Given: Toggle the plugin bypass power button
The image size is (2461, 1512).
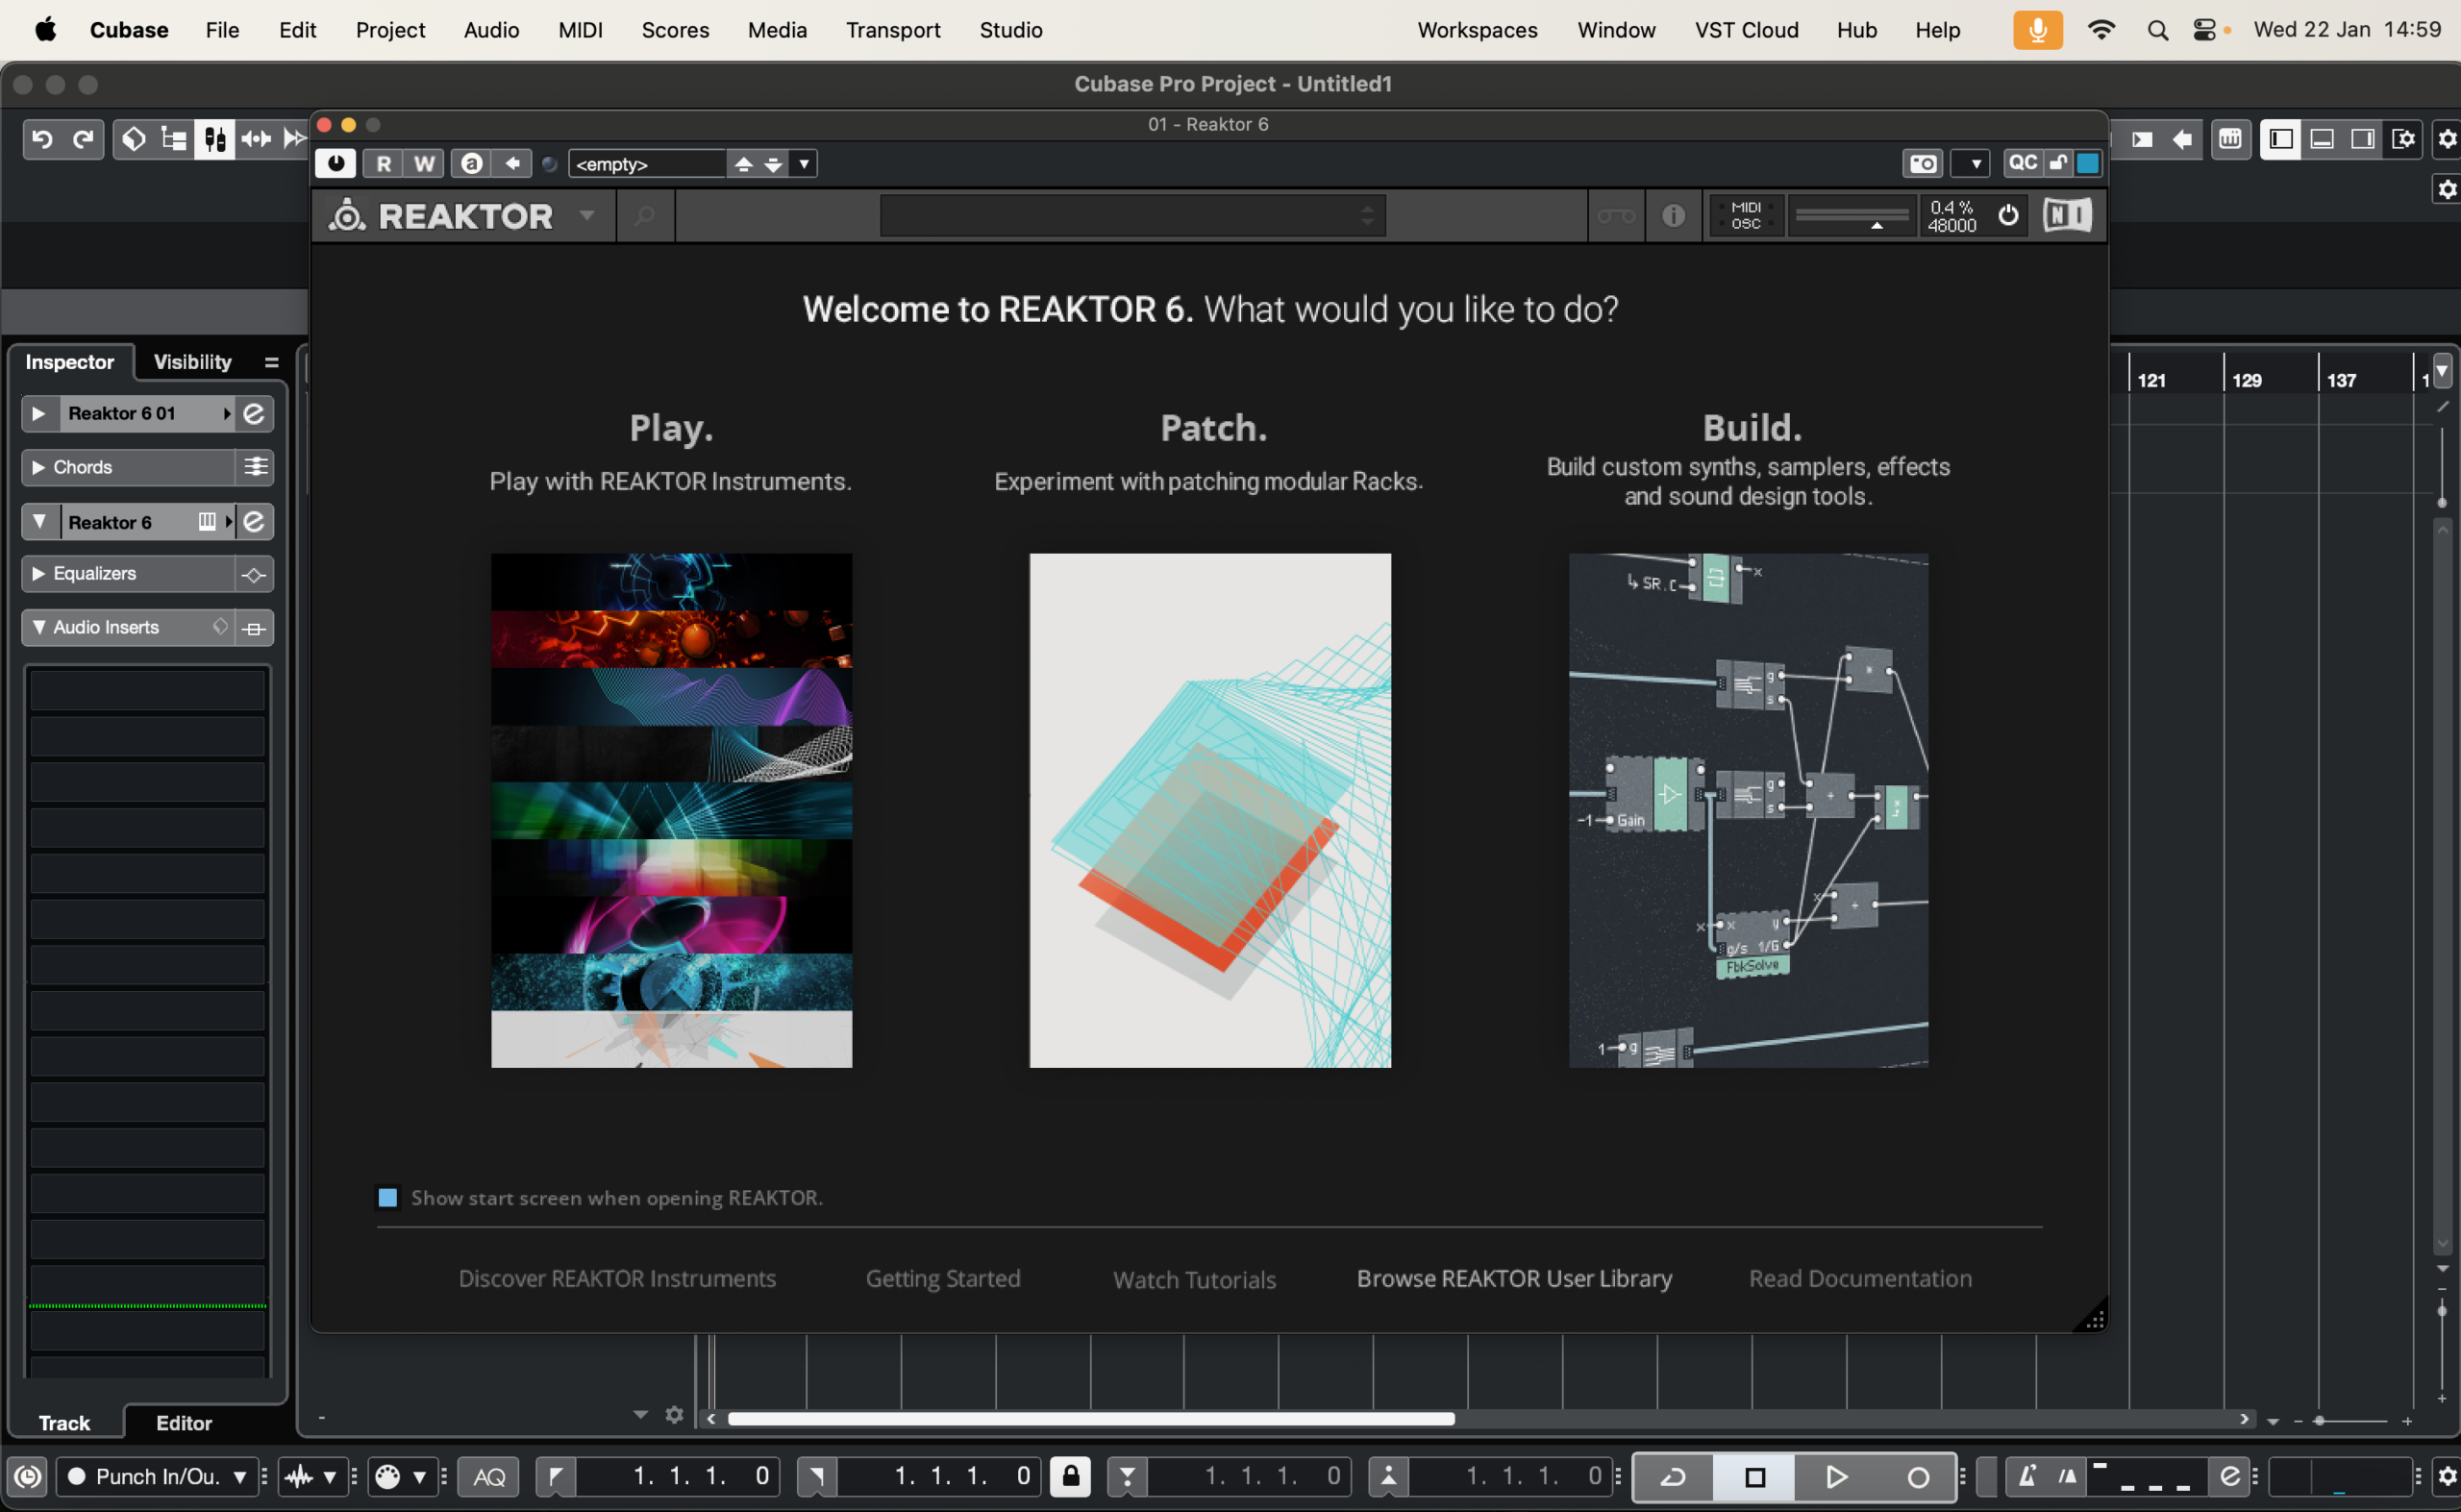Looking at the screenshot, I should [336, 163].
